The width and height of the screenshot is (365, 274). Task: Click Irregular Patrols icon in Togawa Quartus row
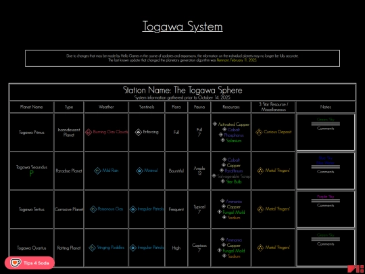point(133,248)
